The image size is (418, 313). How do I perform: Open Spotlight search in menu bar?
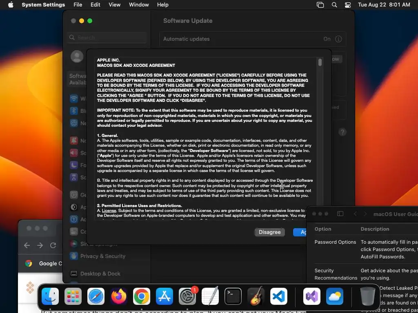click(x=334, y=5)
